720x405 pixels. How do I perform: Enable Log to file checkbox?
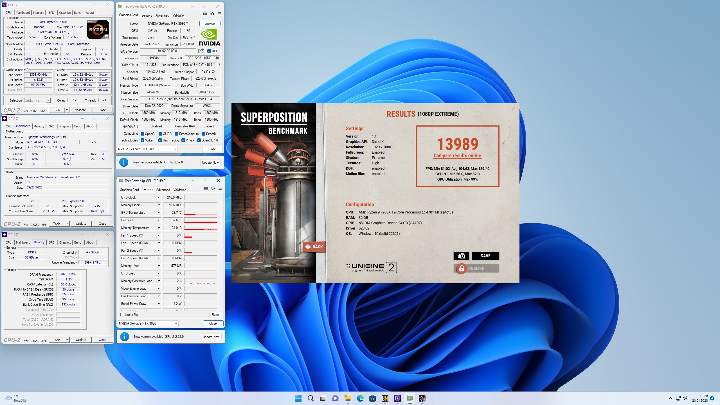(122, 315)
